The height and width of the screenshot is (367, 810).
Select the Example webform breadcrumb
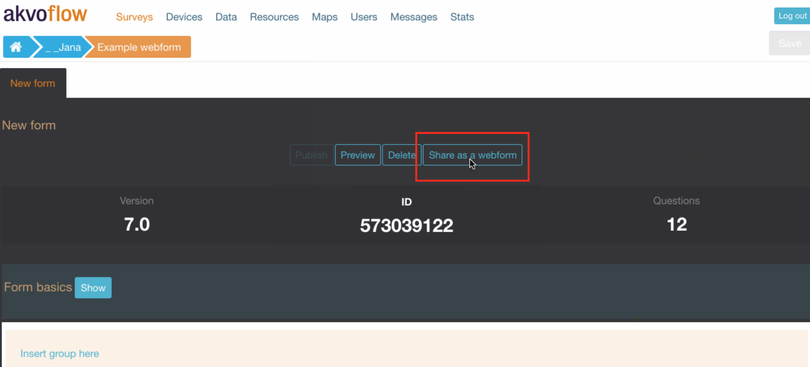(x=139, y=47)
